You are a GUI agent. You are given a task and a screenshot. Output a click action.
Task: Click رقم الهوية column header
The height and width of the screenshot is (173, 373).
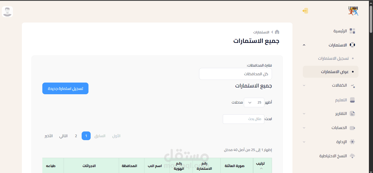click(179, 166)
